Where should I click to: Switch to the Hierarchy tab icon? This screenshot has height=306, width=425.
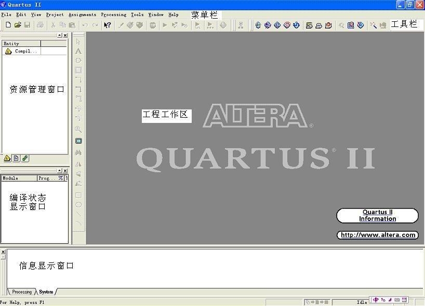point(7,158)
